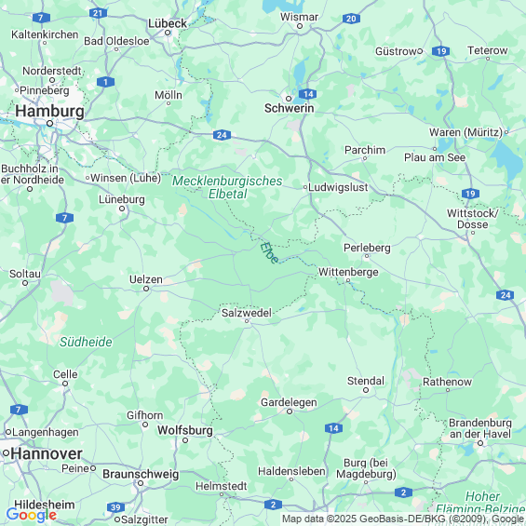
Task: Click the A19 shield near Güstrow
Action: pyautogui.click(x=440, y=51)
